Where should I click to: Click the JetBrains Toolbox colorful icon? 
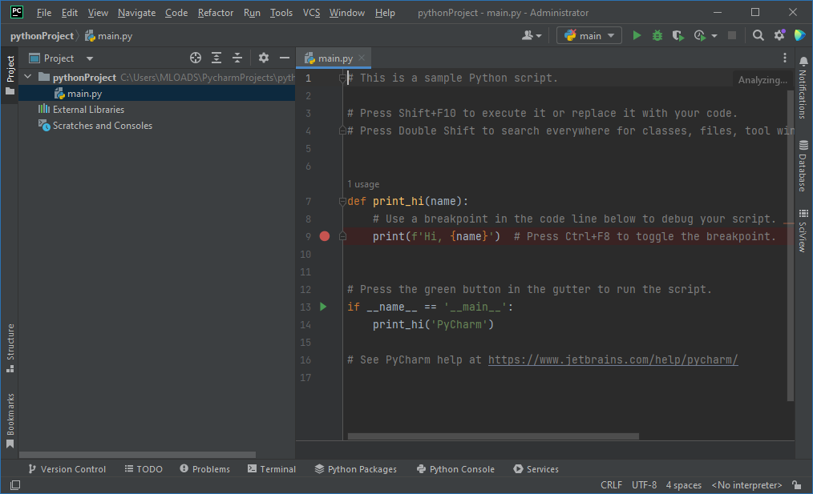click(800, 35)
